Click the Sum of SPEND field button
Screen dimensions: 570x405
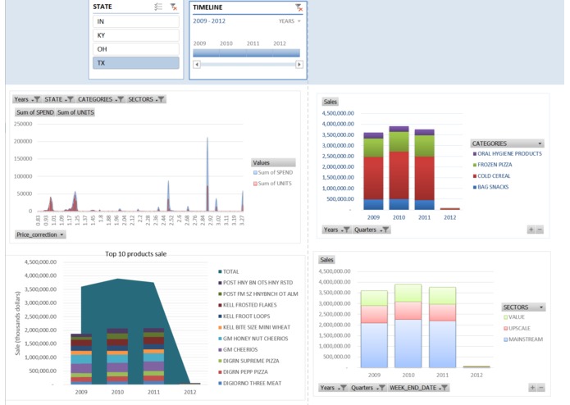(35, 112)
